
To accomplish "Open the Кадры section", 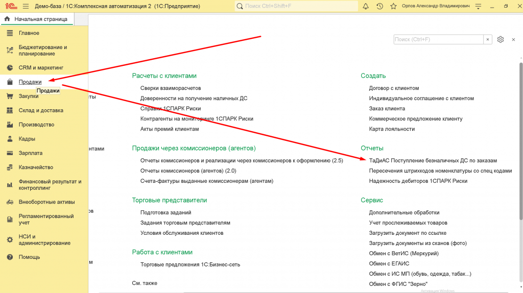I will point(27,139).
